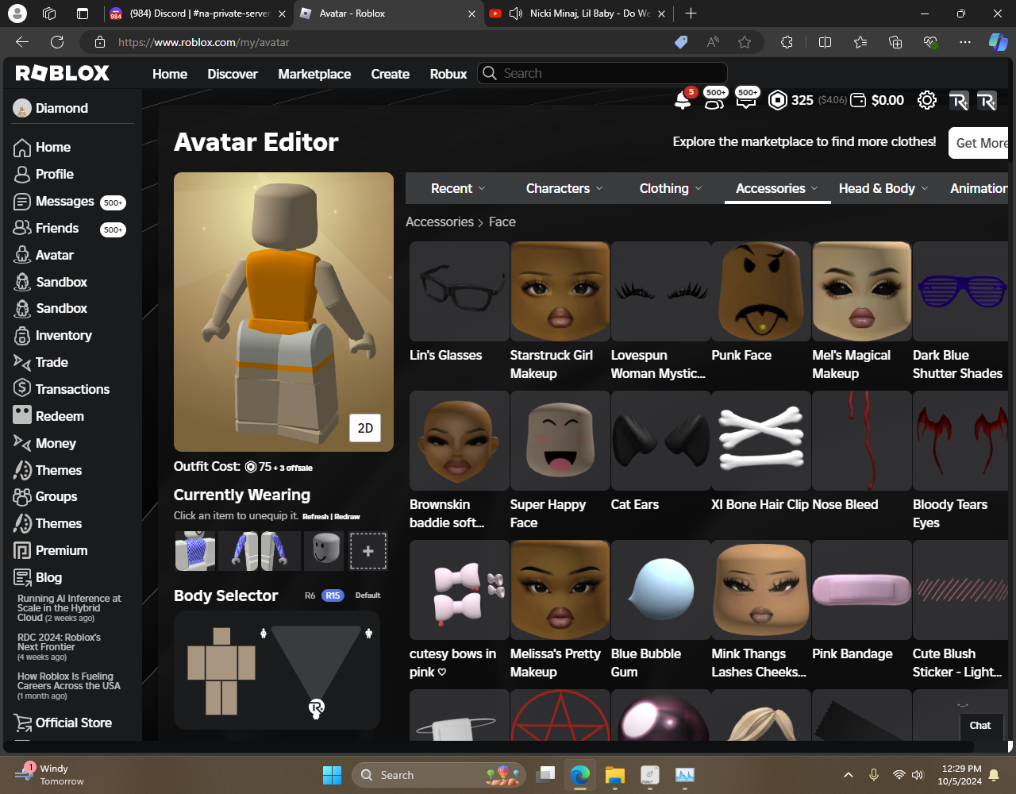Open the Chat button
This screenshot has width=1016, height=794.
click(980, 725)
